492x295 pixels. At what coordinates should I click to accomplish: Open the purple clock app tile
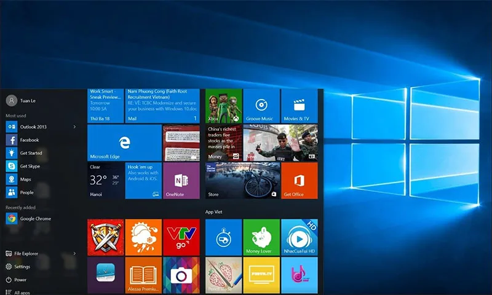(x=106, y=275)
